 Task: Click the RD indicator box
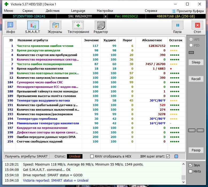pyautogui.click(x=200, y=130)
